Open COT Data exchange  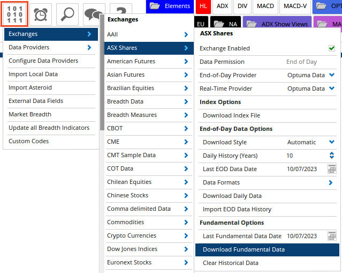point(149,169)
